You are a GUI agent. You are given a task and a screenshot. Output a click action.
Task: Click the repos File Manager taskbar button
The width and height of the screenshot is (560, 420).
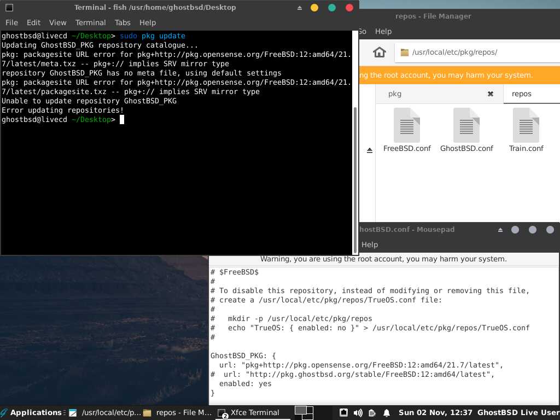178,412
